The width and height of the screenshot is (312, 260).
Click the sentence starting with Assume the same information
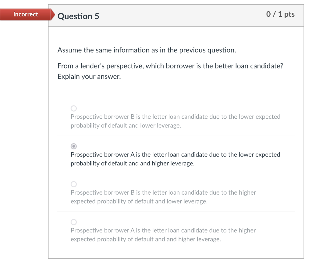click(x=147, y=50)
